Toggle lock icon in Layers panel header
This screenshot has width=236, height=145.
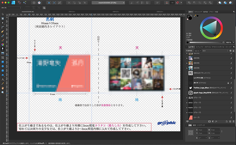coord(233,51)
